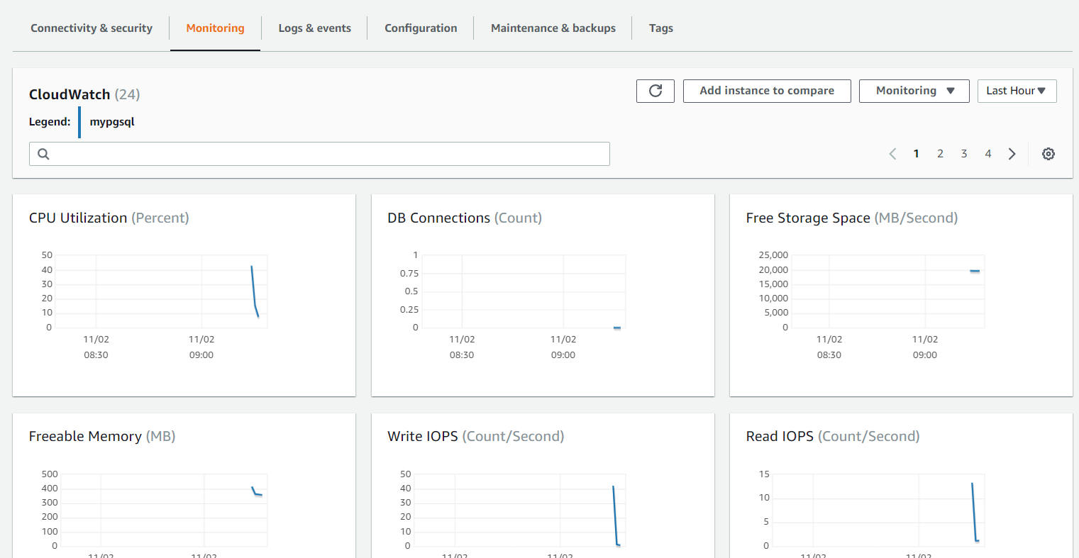Open the Logs & events tab
This screenshot has height=558, width=1079.
(x=314, y=28)
